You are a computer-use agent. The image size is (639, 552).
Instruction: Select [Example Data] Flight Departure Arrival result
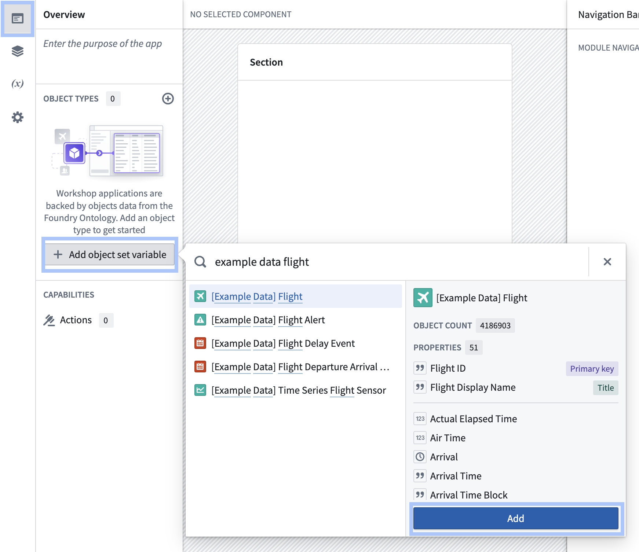pos(296,367)
